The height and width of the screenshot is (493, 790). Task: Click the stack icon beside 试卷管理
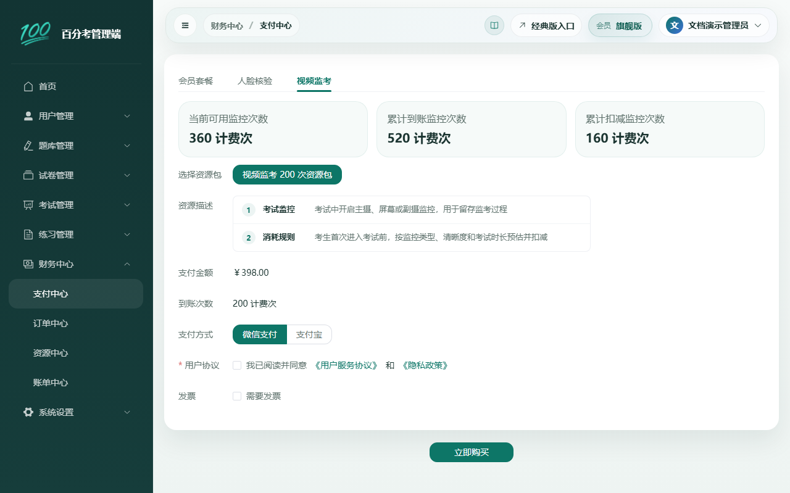[28, 175]
